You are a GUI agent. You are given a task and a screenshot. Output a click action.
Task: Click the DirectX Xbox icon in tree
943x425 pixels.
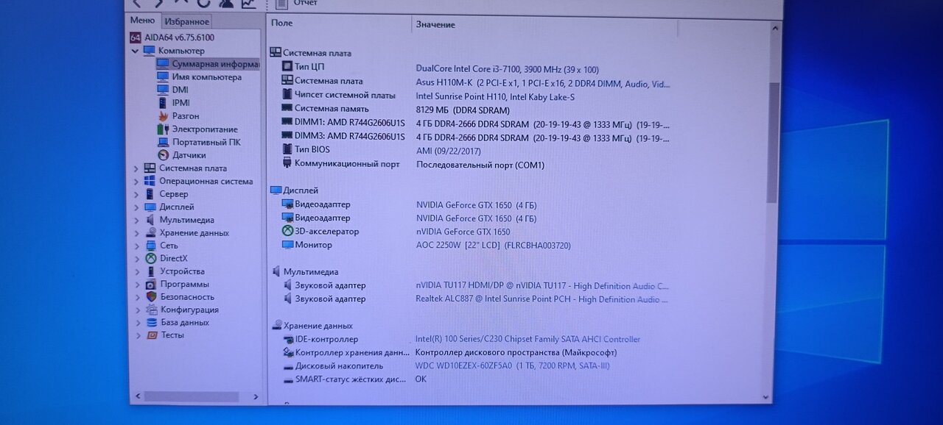tap(150, 258)
